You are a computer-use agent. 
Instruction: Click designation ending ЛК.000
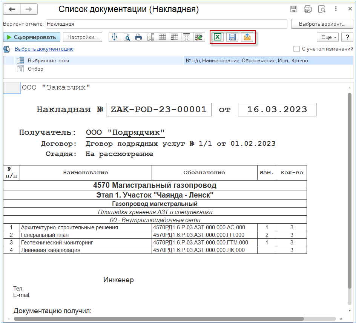[x=204, y=250]
